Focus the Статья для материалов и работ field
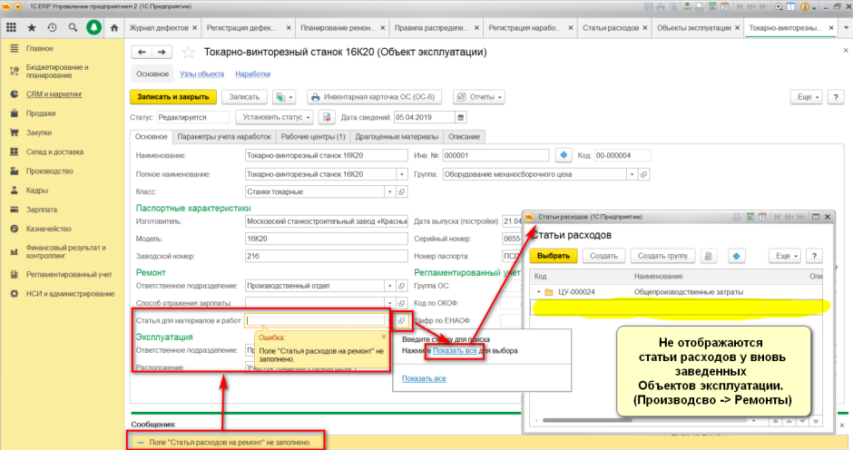Screen dimensions: 853x450 point(316,321)
